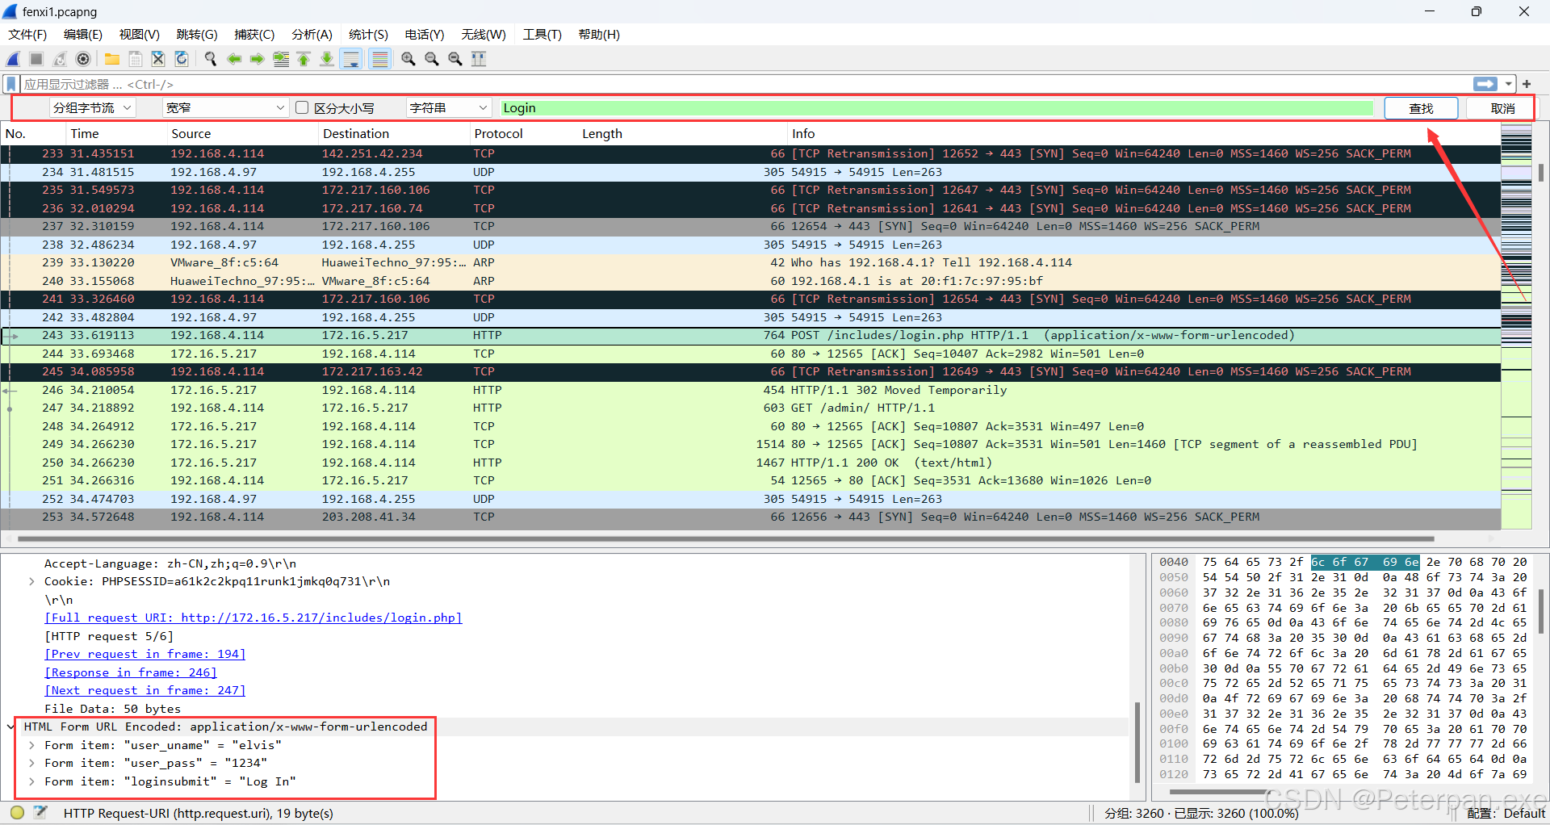Open the 文件(F) menu

pos(27,34)
